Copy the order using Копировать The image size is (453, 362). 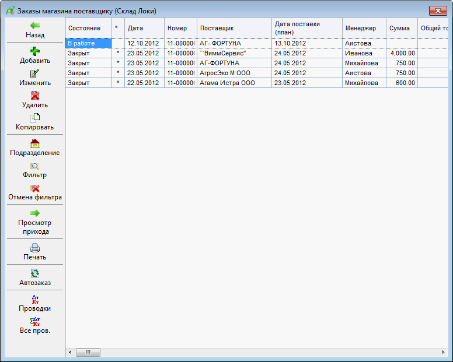(35, 118)
